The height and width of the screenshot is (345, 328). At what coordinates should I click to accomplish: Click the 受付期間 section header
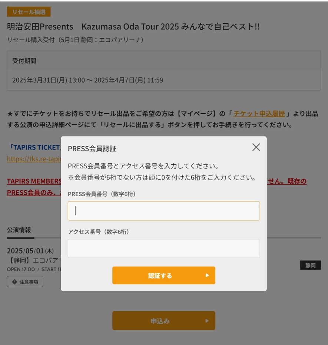24,61
